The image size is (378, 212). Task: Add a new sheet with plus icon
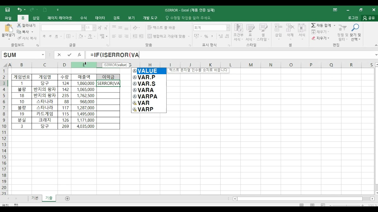[67, 198]
